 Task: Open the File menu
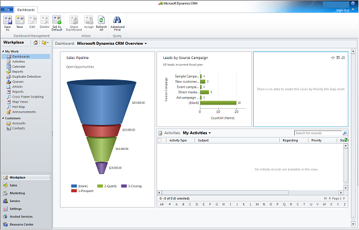[7, 9]
